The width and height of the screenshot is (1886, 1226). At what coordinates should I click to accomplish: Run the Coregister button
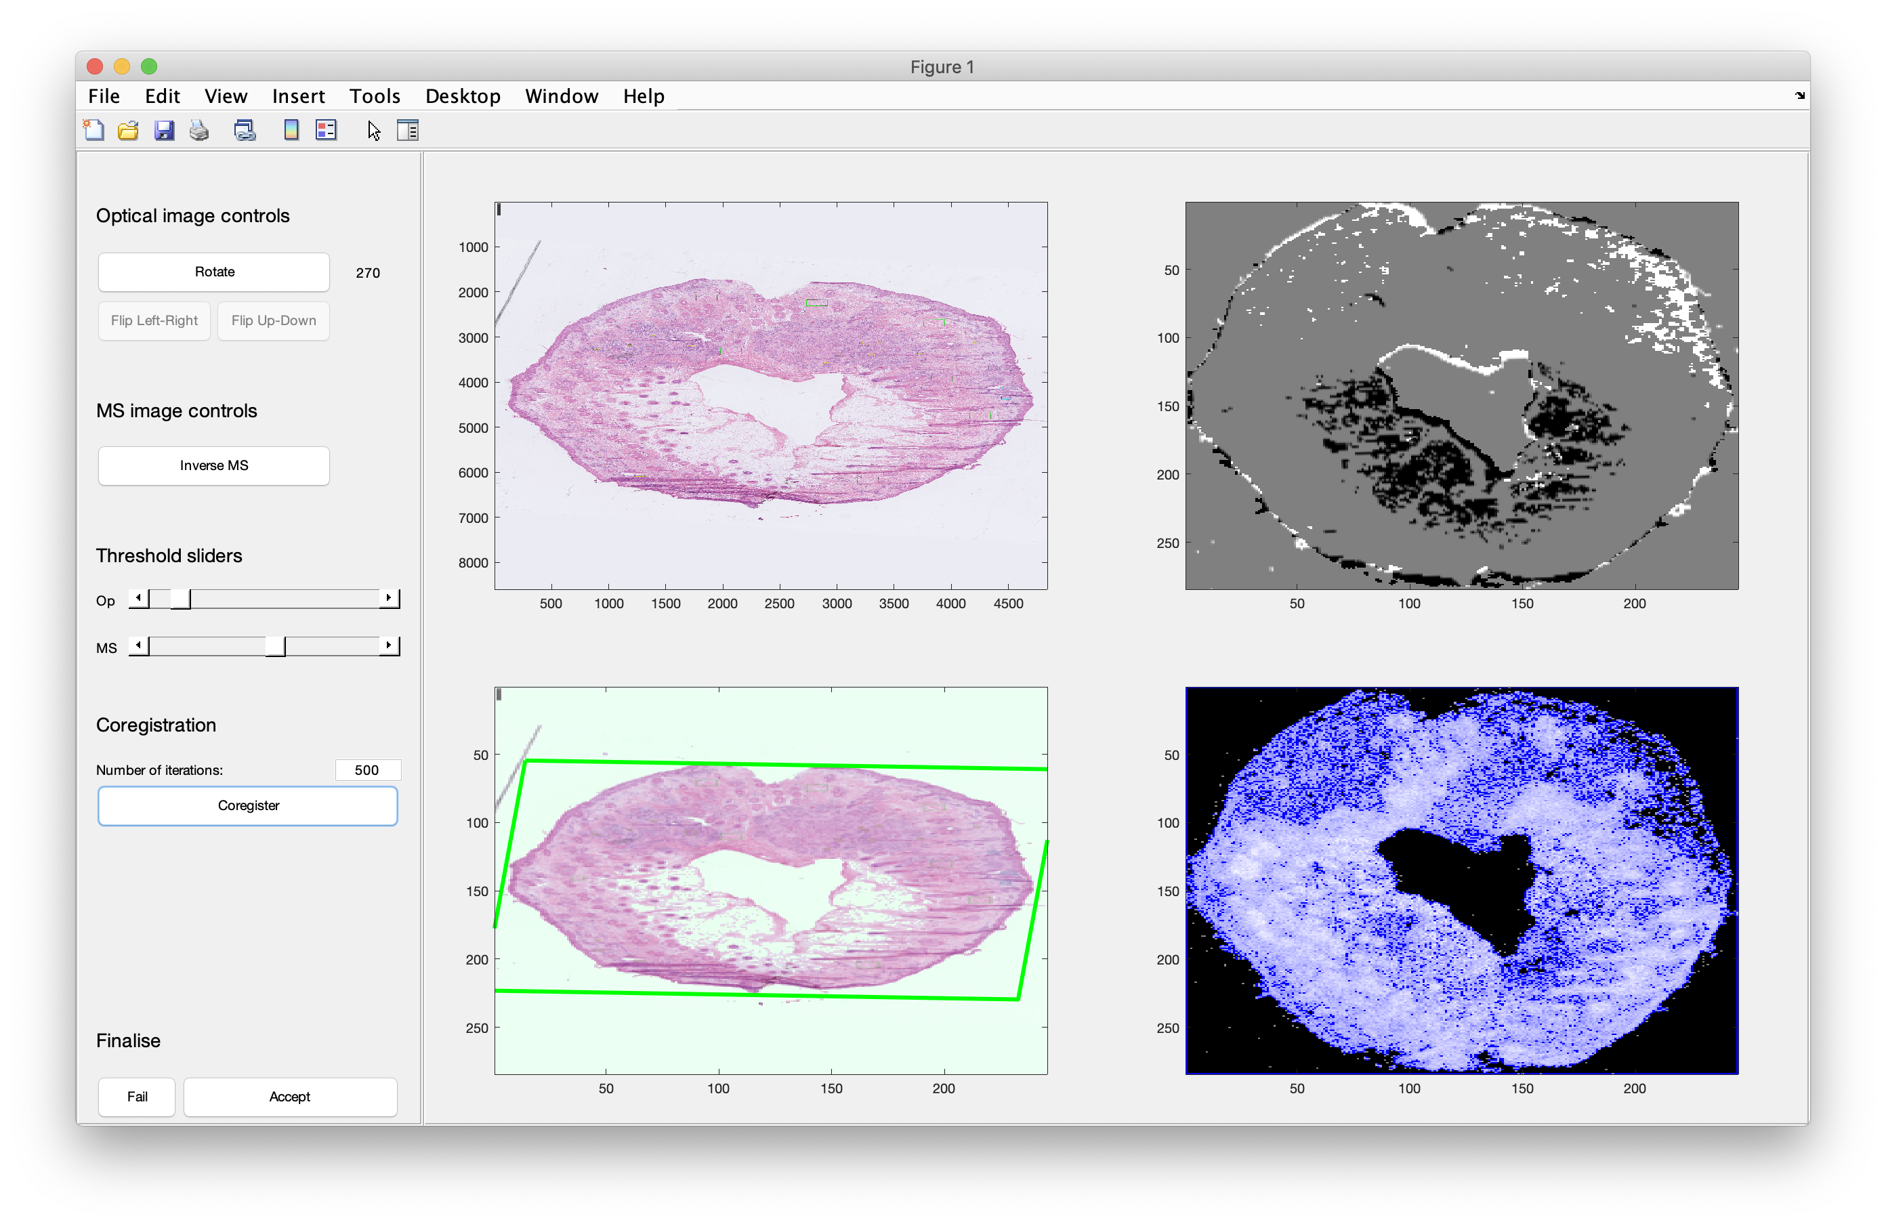(x=248, y=805)
